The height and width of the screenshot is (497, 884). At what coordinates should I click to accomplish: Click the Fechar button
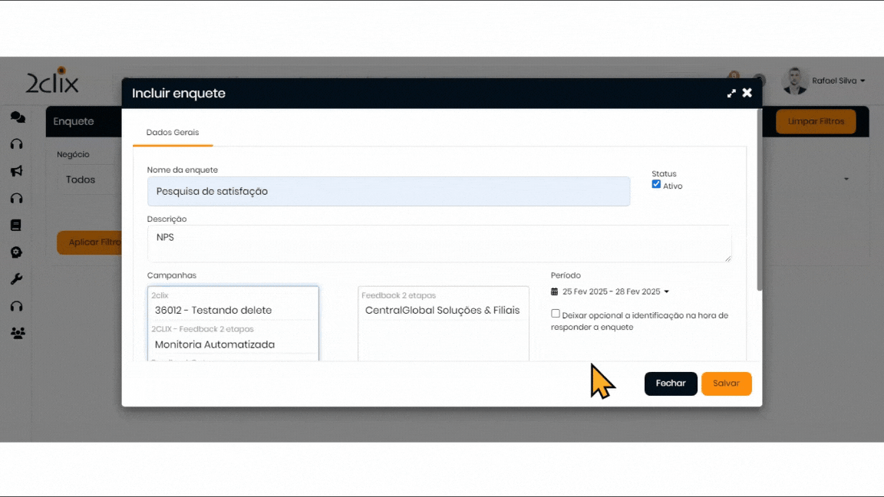coord(670,383)
